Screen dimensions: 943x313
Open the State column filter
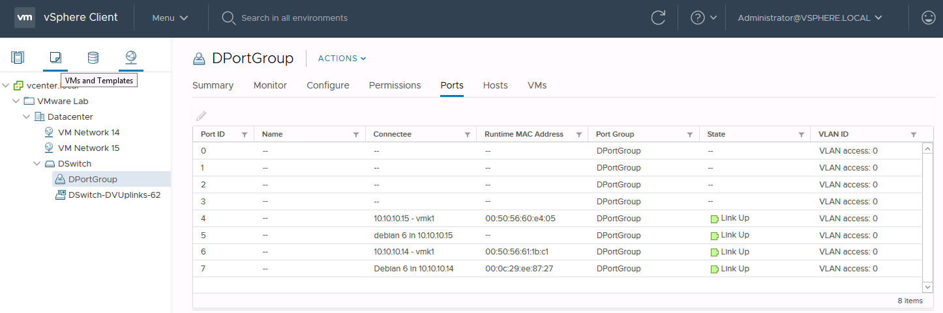[x=801, y=135]
